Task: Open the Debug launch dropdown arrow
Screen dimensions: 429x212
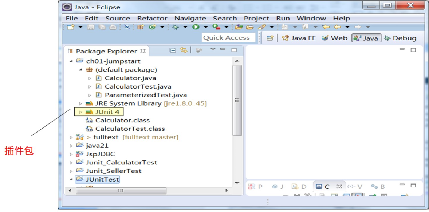Action: [185, 27]
